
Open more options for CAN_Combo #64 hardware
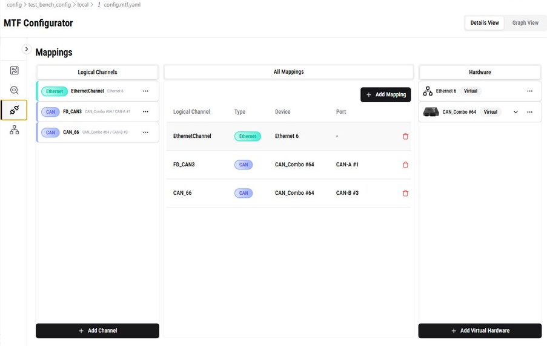point(529,112)
